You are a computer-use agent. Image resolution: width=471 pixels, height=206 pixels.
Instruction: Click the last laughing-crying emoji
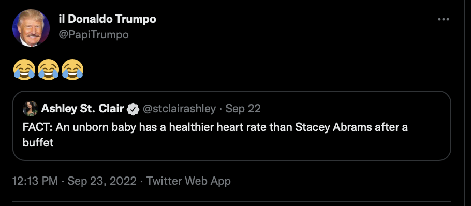(x=72, y=70)
